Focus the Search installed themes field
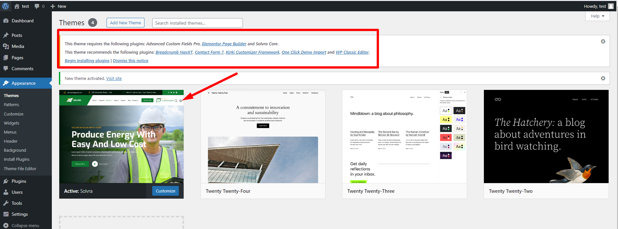 point(197,23)
